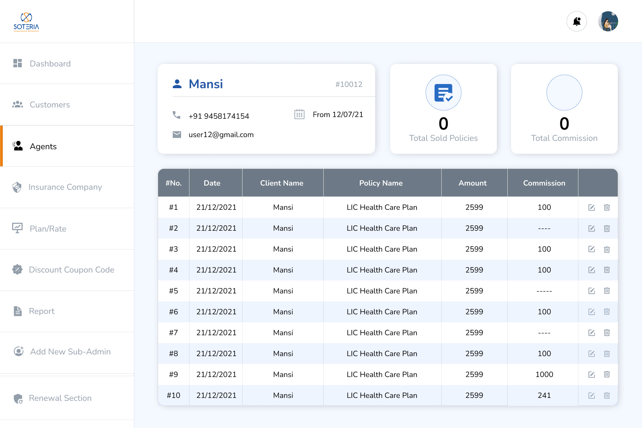This screenshot has height=428, width=642.
Task: Click trash icon on row #3
Action: point(606,250)
